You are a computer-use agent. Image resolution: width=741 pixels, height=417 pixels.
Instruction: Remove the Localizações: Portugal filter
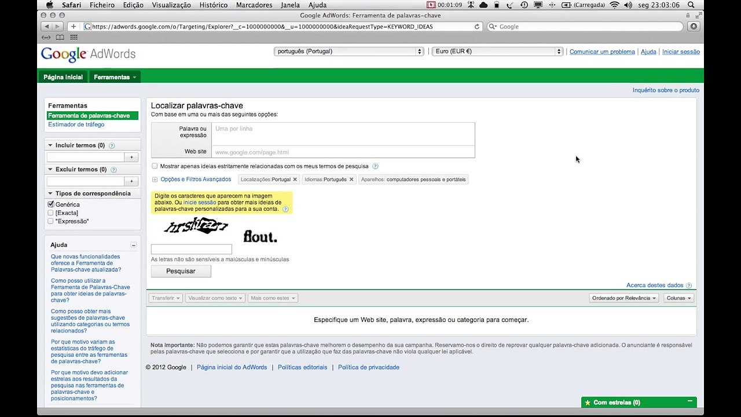pos(295,180)
